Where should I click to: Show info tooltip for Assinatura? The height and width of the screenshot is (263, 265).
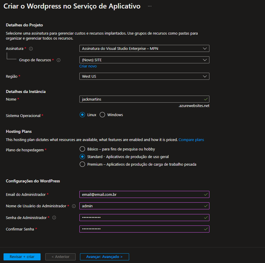pyautogui.click(x=31, y=49)
